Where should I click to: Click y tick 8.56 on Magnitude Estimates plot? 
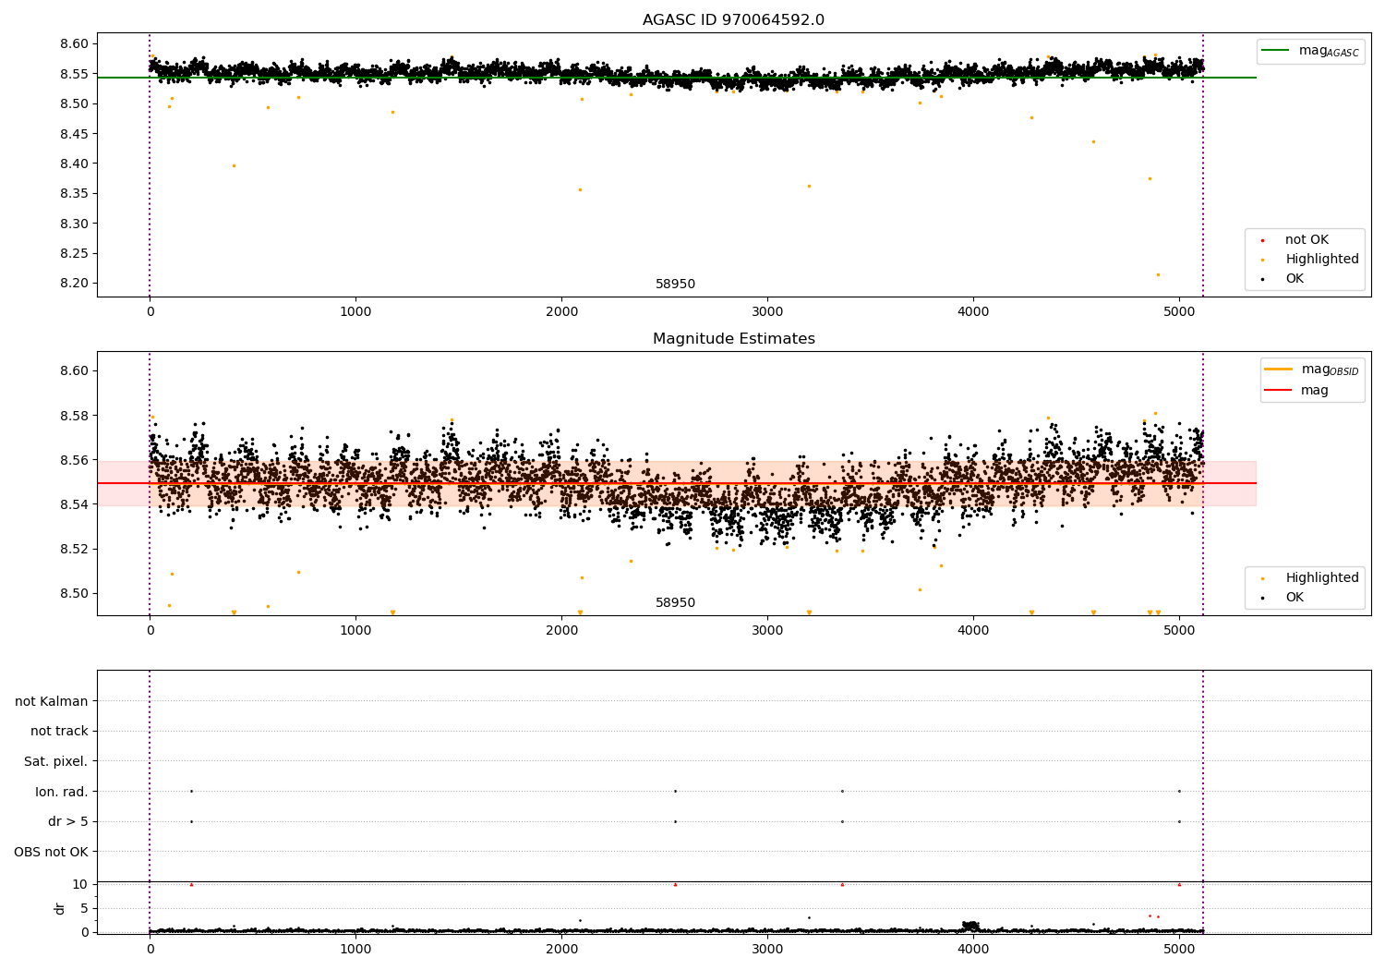75,460
